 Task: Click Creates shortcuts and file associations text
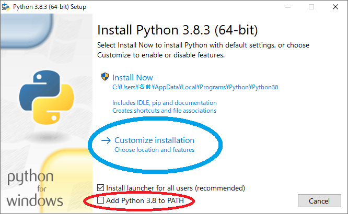(164, 111)
